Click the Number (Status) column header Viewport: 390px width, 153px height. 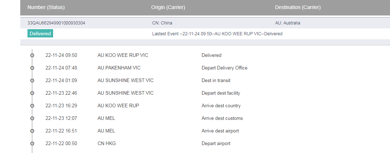tap(46, 7)
